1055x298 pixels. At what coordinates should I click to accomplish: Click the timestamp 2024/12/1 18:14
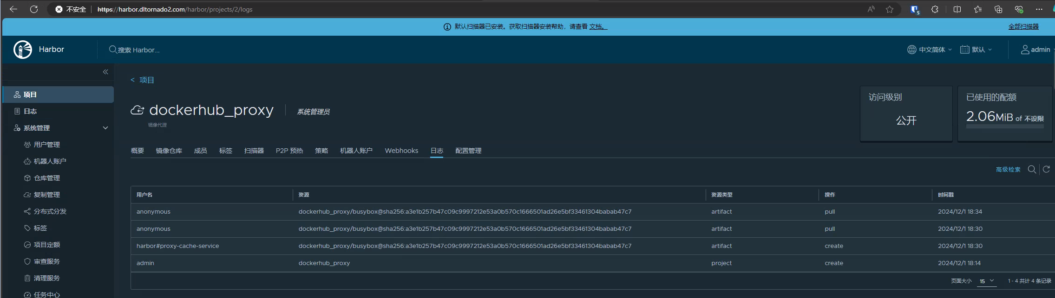tap(959, 263)
